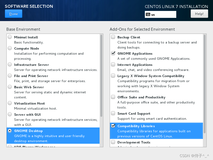Uncheck the Compatibility Libraries checkbox
This screenshot has width=213, height=160.
point(113,126)
